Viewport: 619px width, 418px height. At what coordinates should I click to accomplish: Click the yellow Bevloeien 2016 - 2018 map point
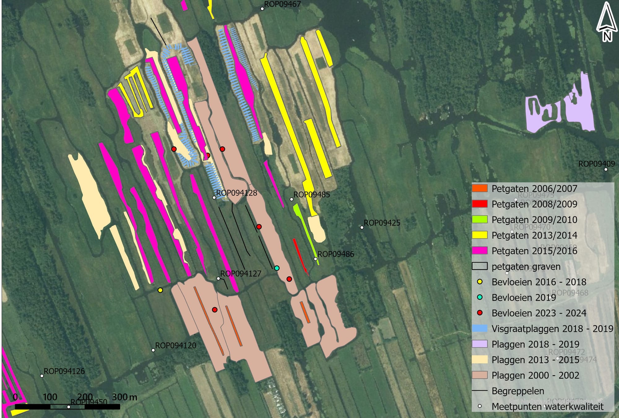(x=160, y=290)
